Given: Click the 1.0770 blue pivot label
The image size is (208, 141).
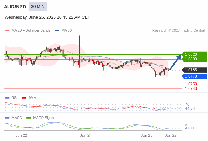Looking at the screenshot, I should point(194,76).
